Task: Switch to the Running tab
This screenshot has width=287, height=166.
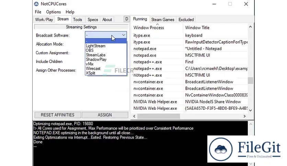Action: 140,19
